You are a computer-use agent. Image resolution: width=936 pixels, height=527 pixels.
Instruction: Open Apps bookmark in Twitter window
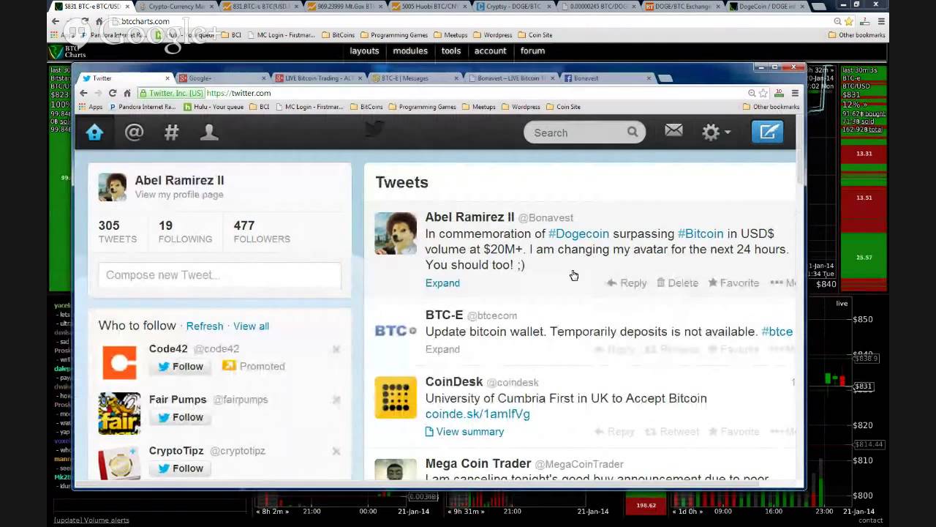click(91, 107)
